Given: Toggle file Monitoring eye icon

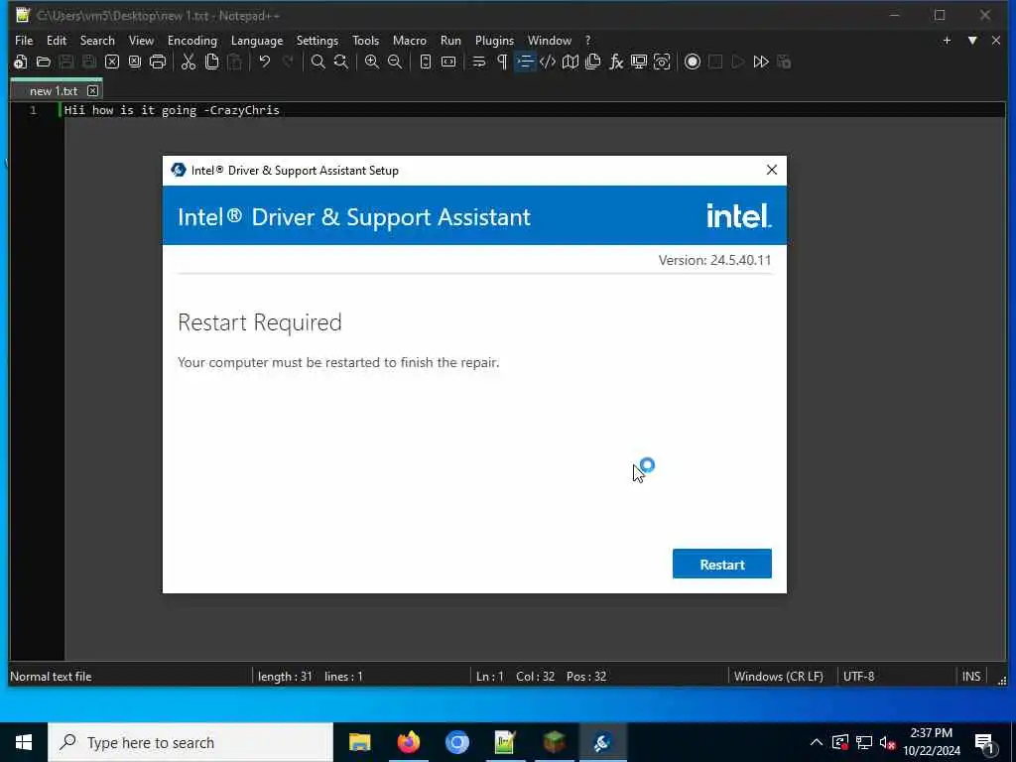Looking at the screenshot, I should tap(662, 63).
